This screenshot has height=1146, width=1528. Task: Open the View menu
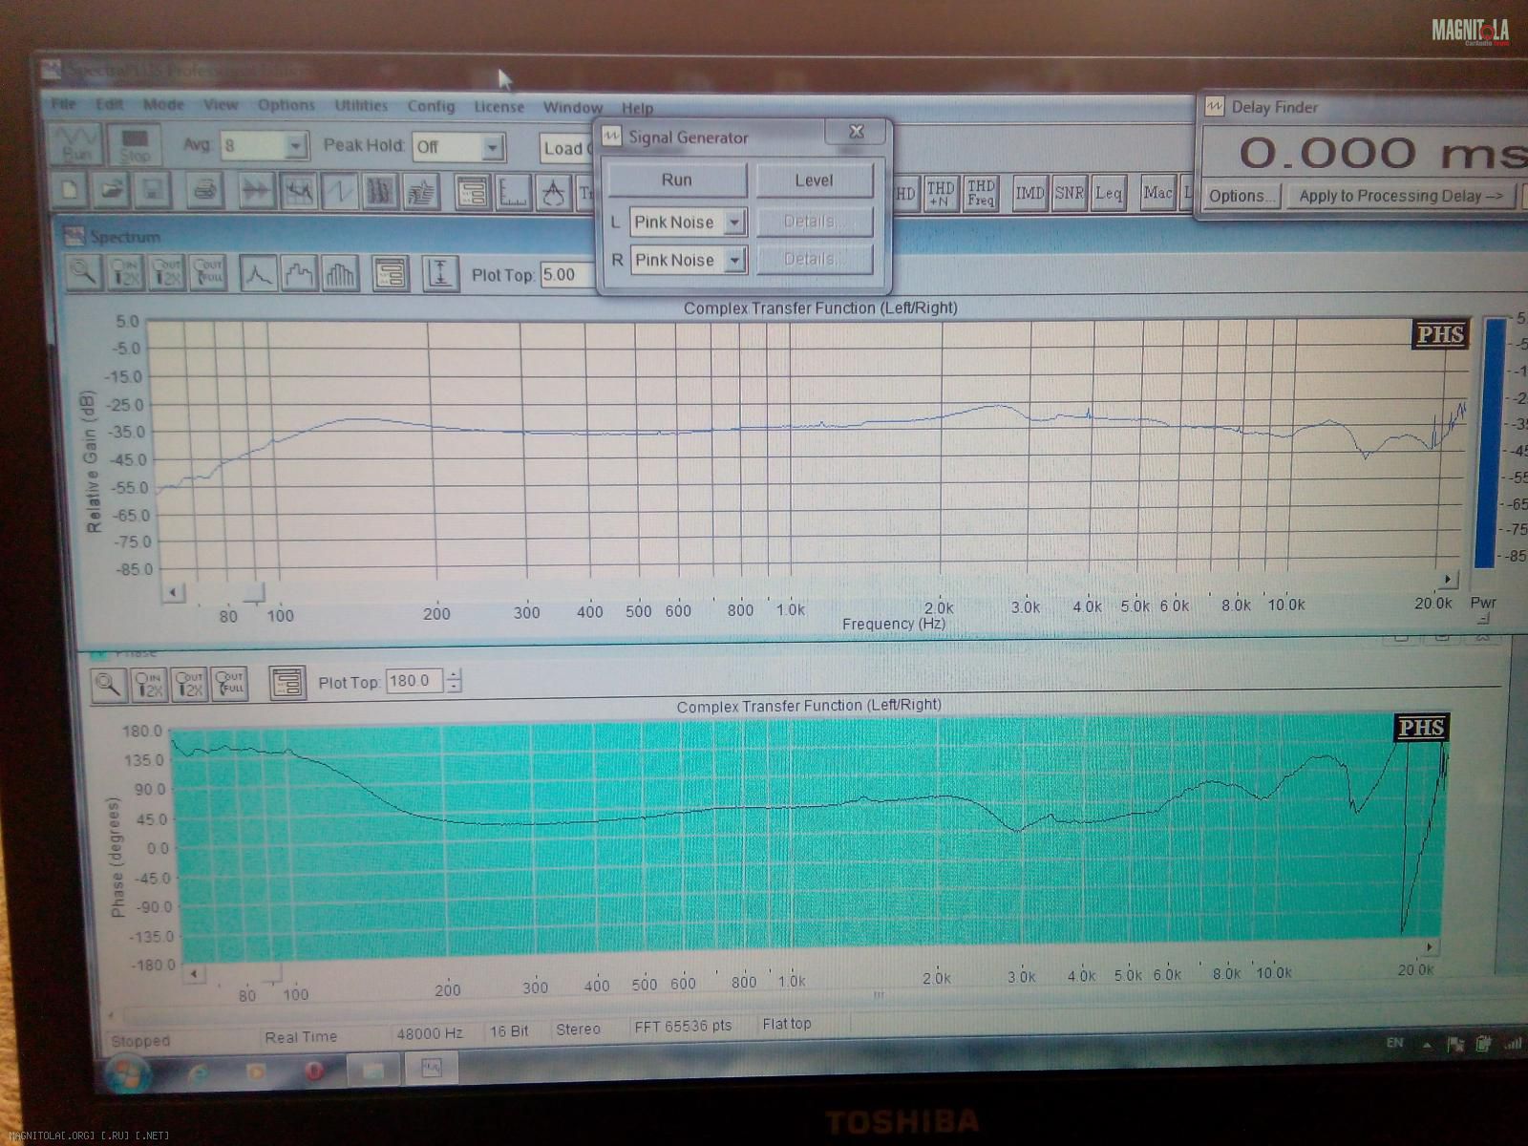[x=221, y=105]
